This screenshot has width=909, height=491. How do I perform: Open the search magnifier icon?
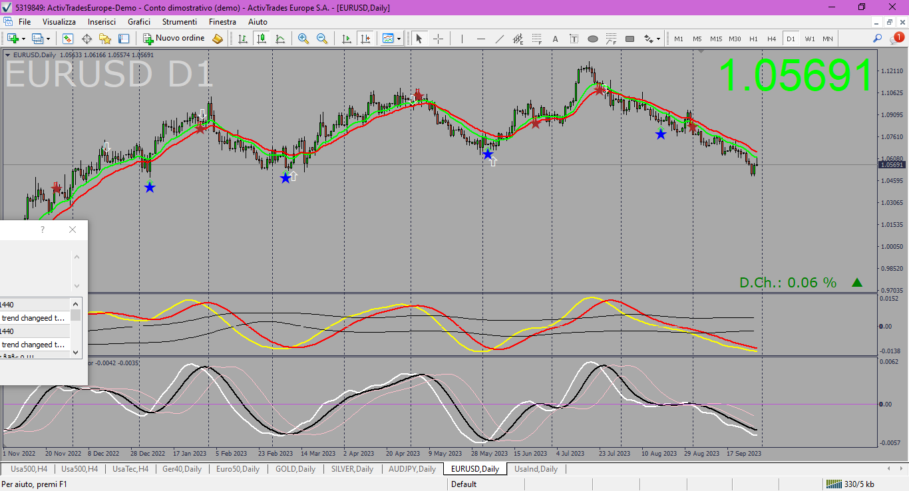pyautogui.click(x=878, y=39)
